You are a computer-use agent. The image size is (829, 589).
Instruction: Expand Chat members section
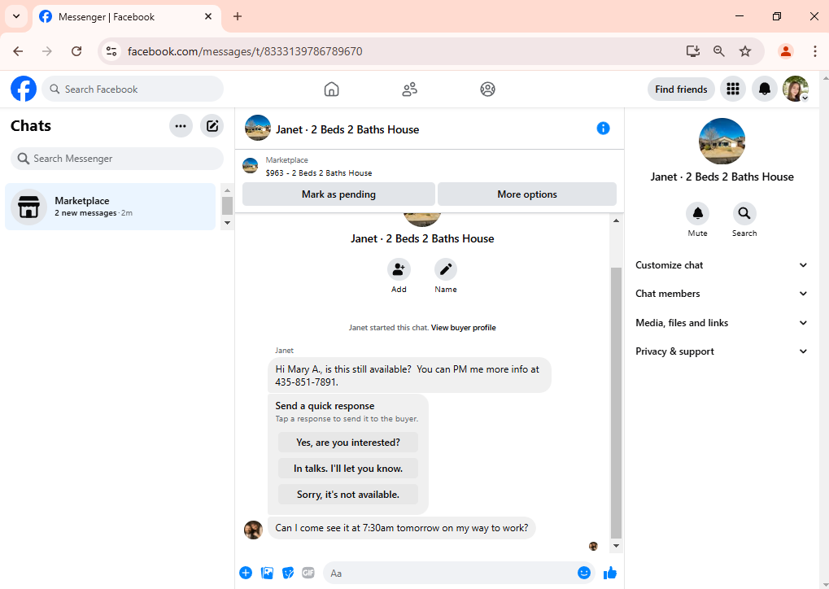click(x=722, y=294)
